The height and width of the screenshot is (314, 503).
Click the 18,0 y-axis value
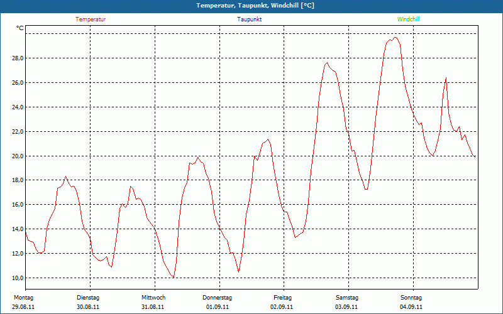pos(18,180)
